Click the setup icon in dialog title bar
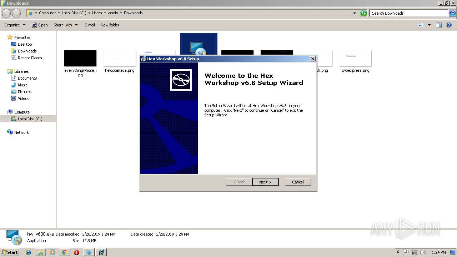Image resolution: width=457 pixels, height=257 pixels. 144,59
